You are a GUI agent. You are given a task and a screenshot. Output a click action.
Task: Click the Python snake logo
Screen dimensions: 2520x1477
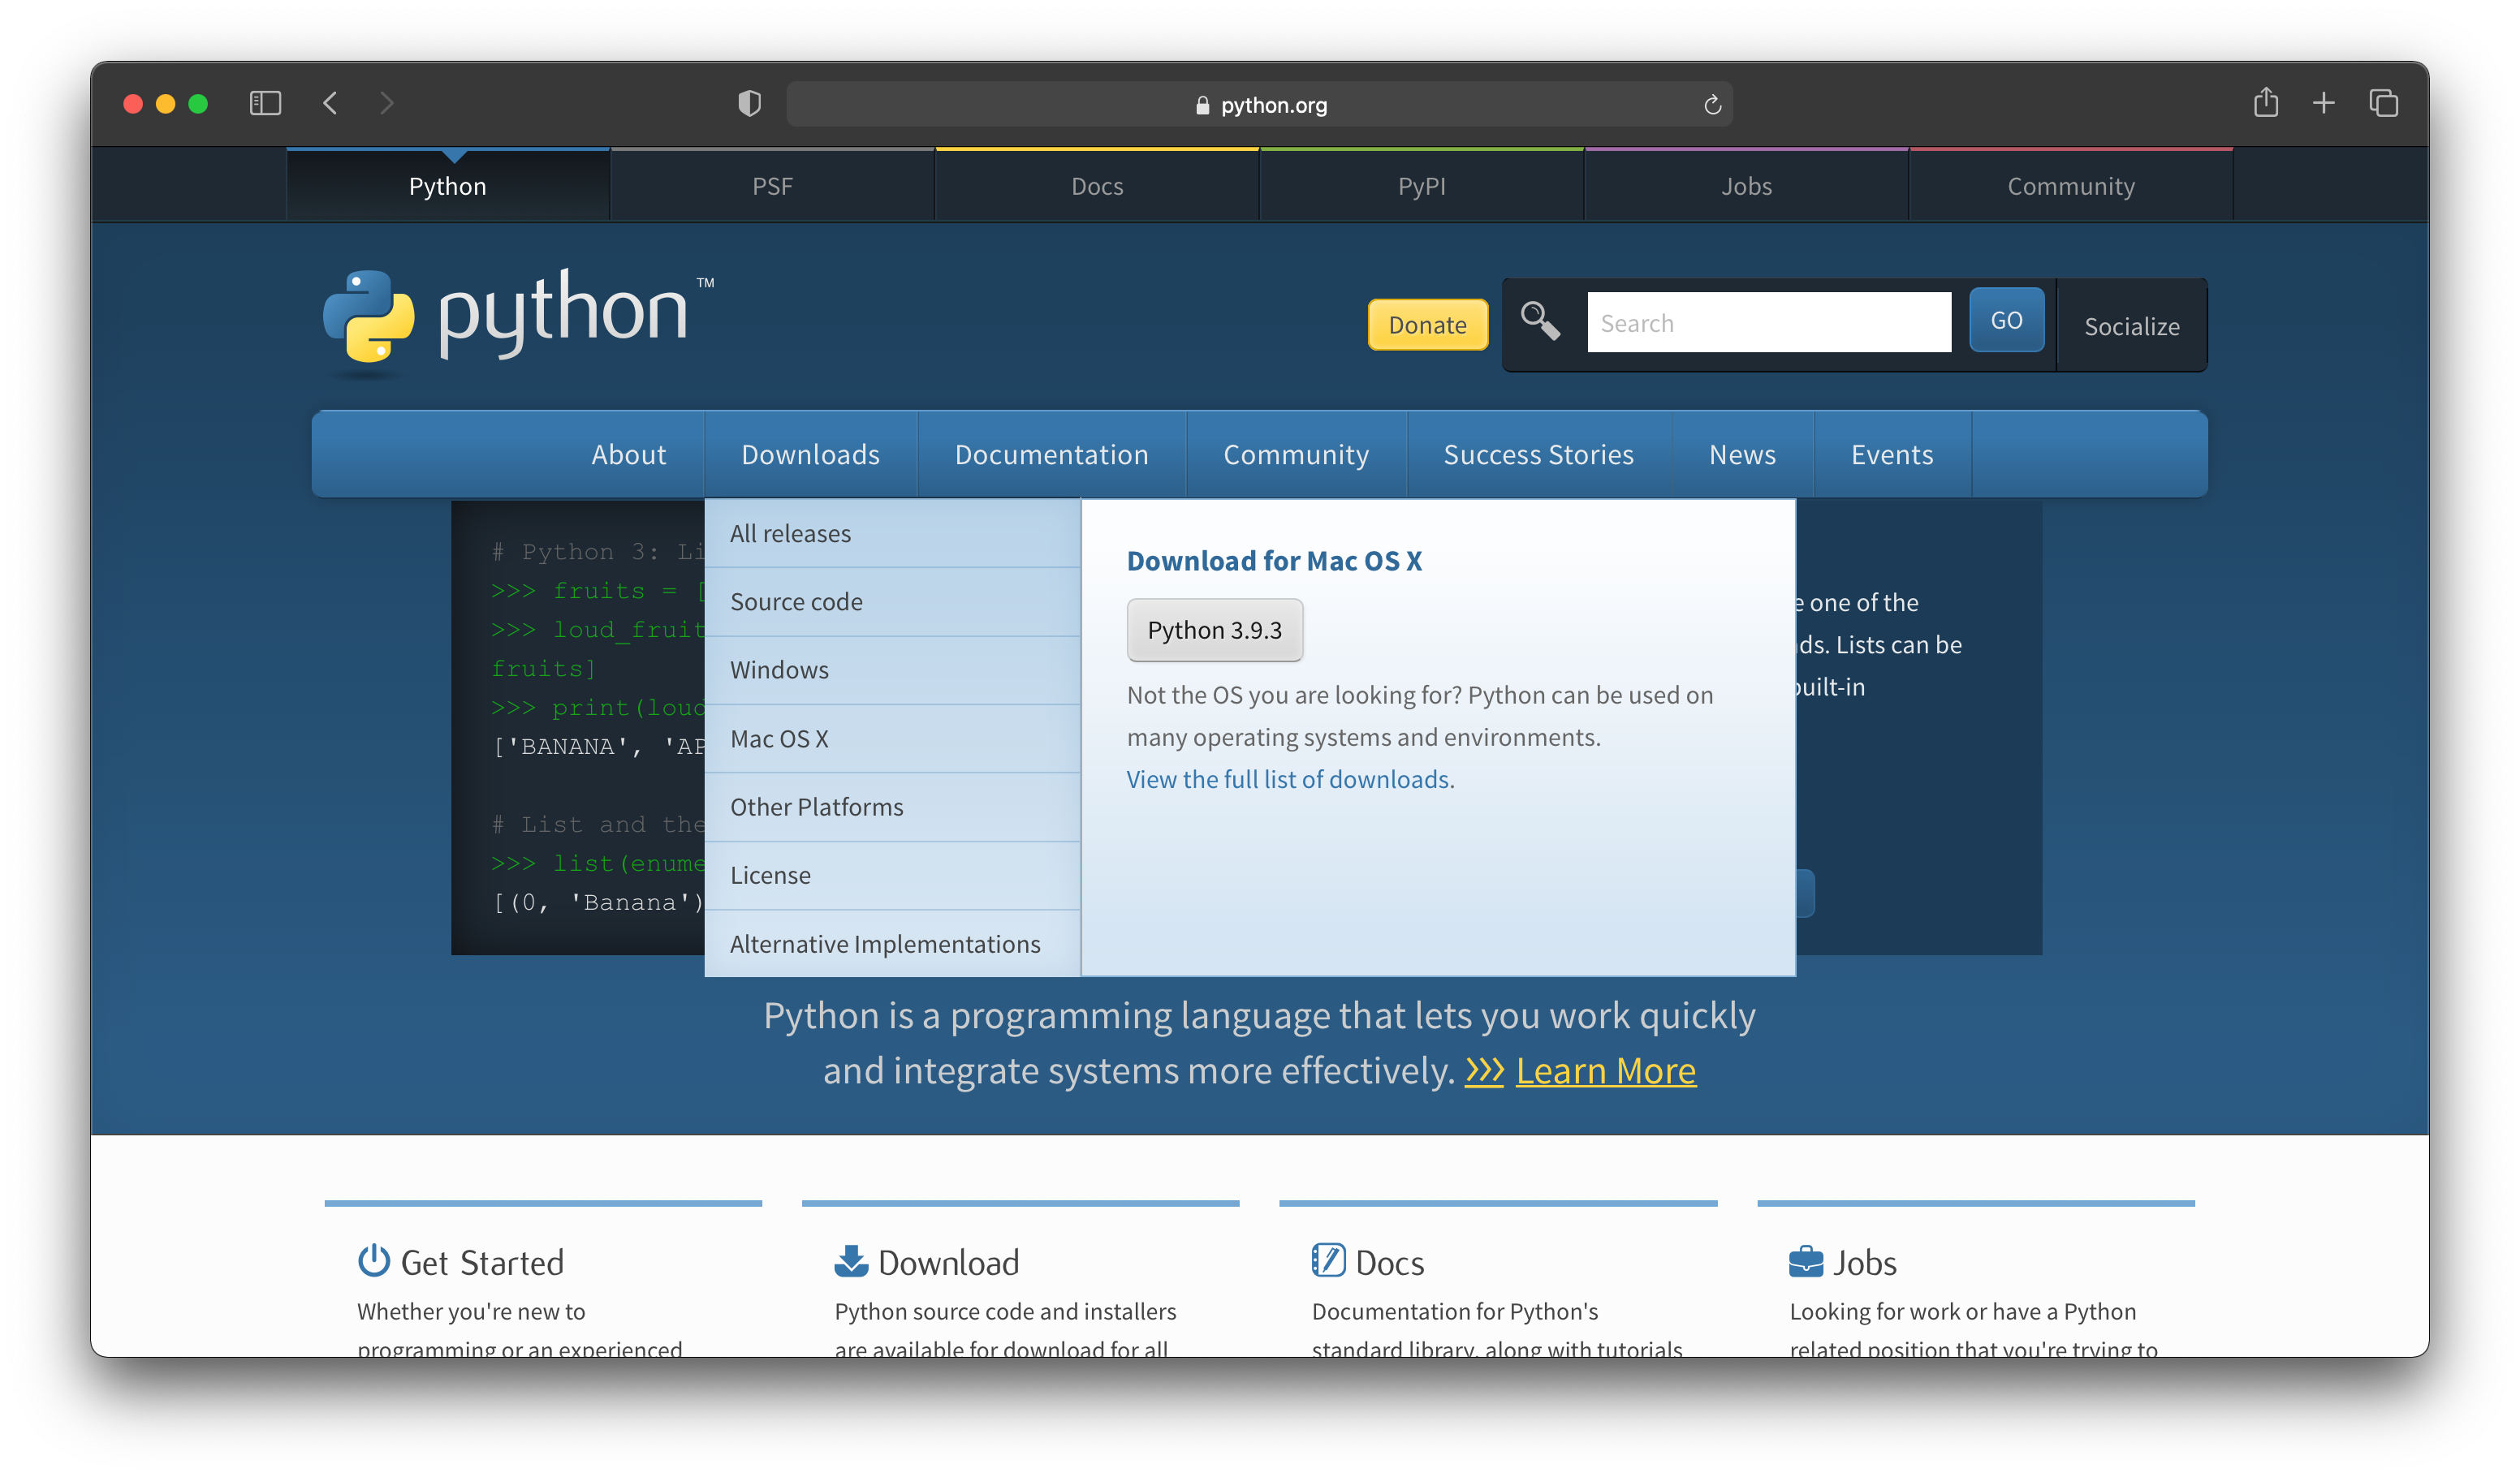pos(368,316)
